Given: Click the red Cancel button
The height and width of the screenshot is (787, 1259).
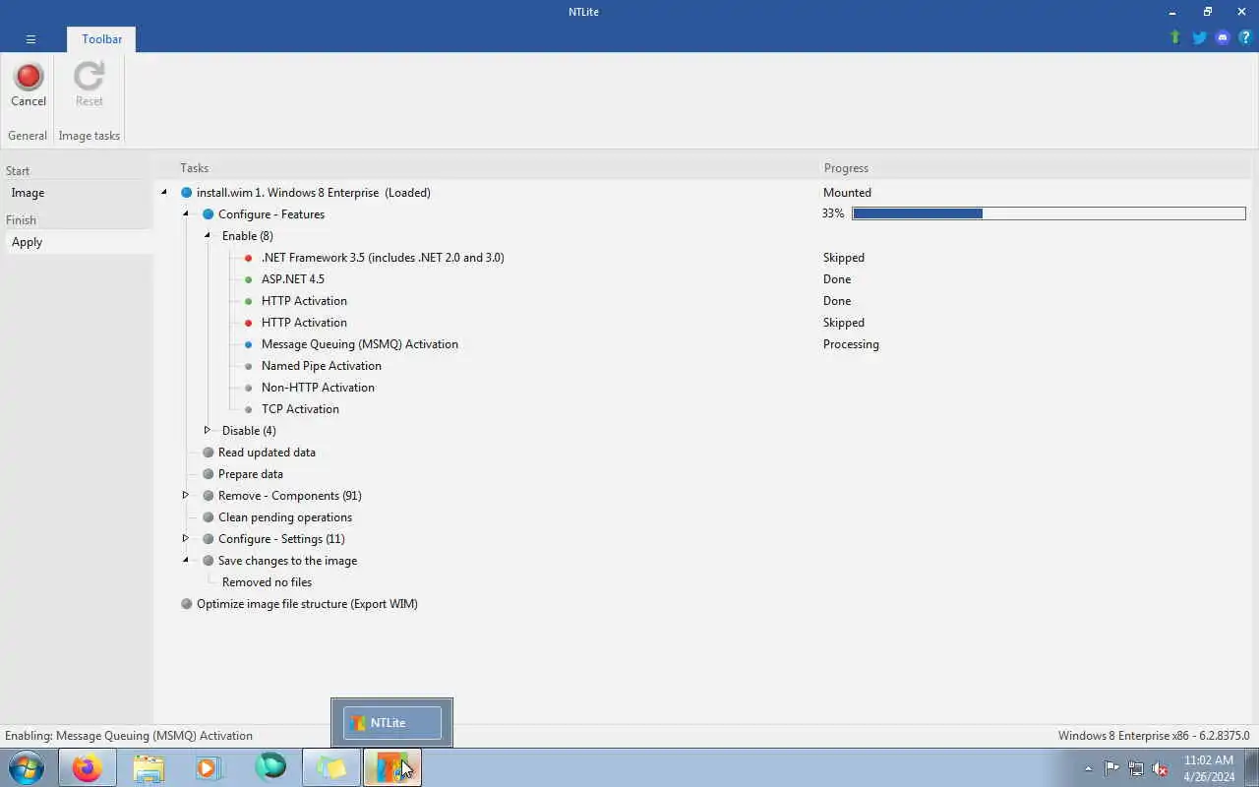Looking at the screenshot, I should 29,85.
